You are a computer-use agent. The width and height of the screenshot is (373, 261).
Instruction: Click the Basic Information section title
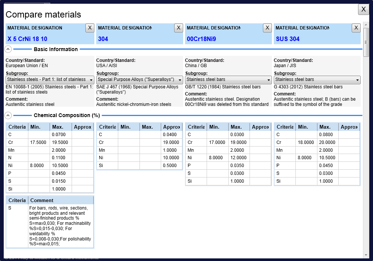coord(56,49)
